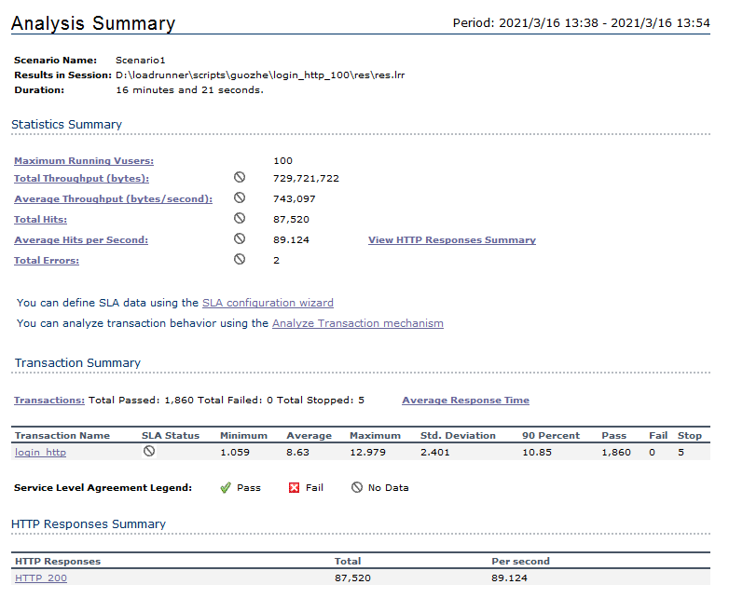This screenshot has height=598, width=729.
Task: Click No Data icon in SLA legend
Action: coord(356,487)
